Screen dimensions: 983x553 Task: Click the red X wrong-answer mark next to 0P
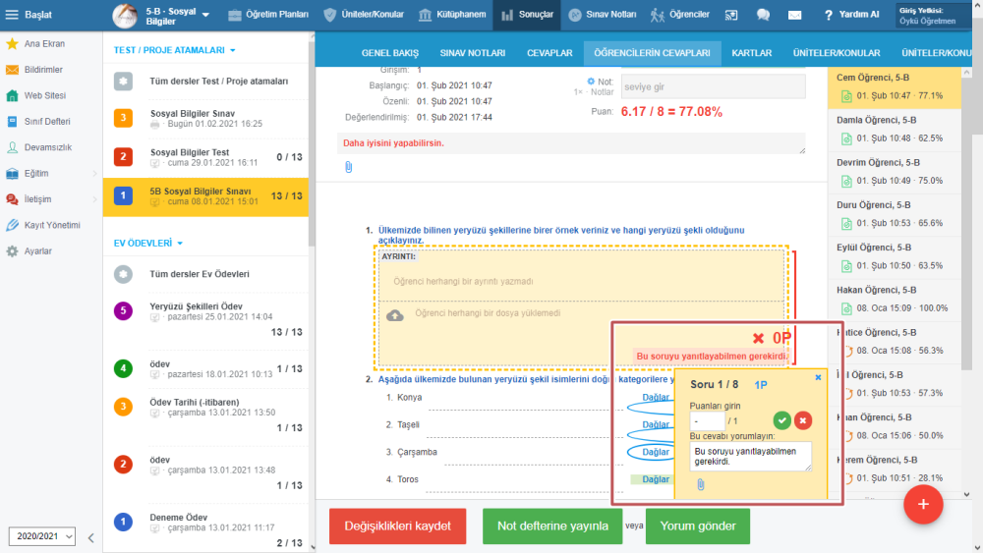(x=758, y=338)
